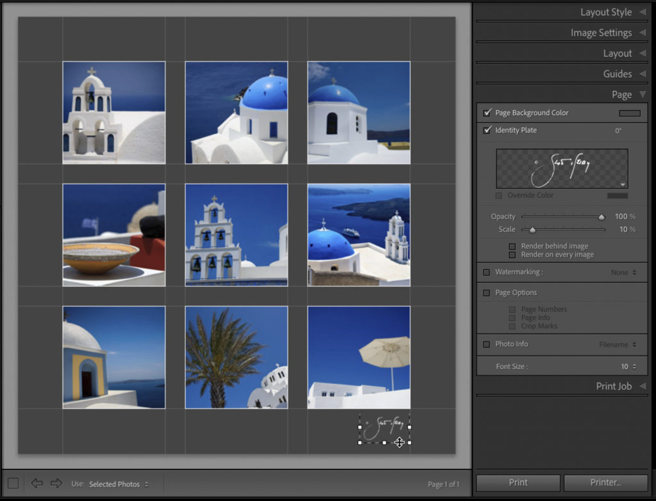
Task: Click the Opacity slider handle
Action: [x=601, y=217]
